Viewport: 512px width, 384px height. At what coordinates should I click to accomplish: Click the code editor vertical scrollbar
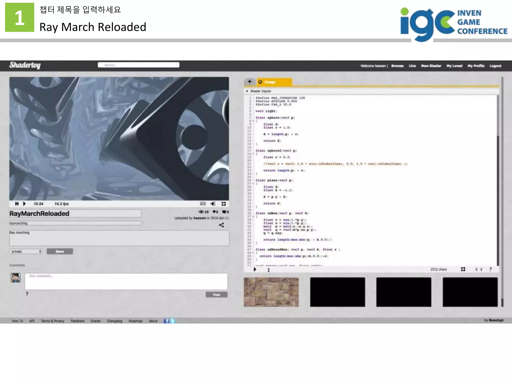(498, 200)
